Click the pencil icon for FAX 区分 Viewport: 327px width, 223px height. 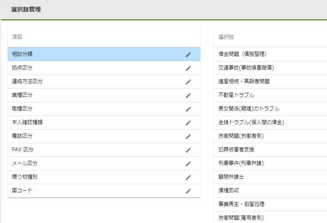click(188, 150)
